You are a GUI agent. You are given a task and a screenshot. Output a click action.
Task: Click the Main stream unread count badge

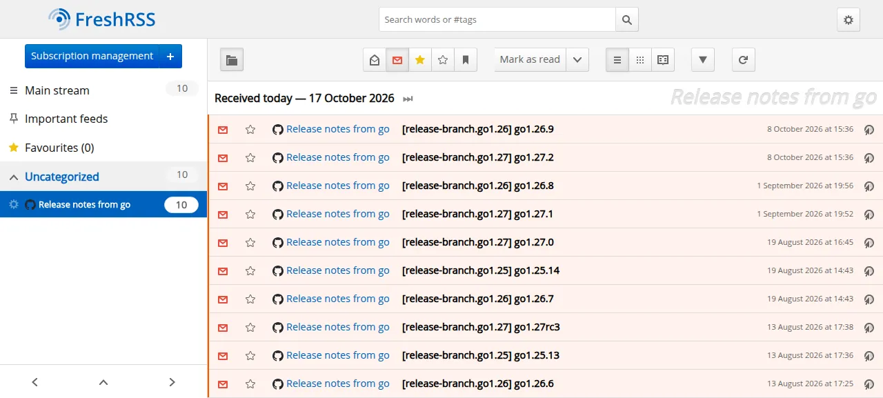click(x=182, y=88)
